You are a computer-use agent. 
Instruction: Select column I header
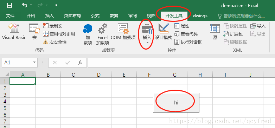point(225,75)
